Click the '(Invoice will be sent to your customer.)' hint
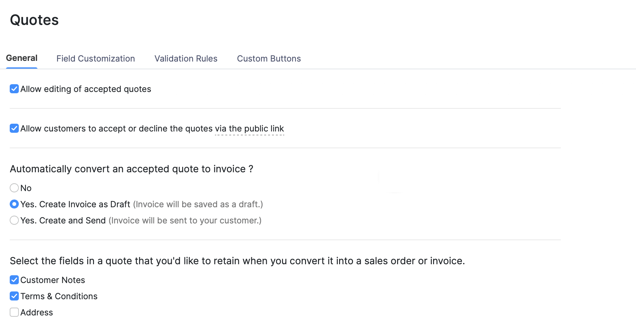The image size is (636, 329). click(x=185, y=221)
